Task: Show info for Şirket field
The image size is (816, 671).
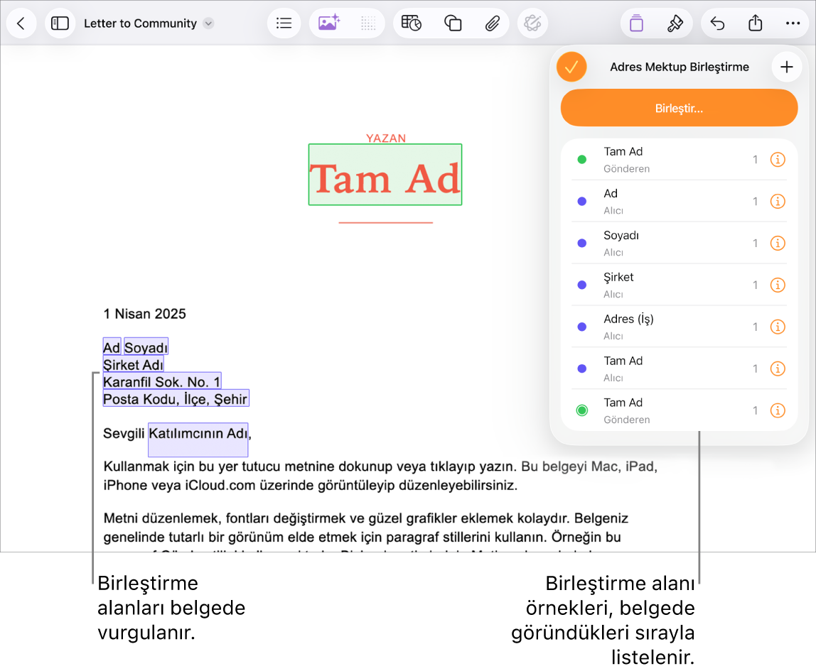Action: point(778,285)
